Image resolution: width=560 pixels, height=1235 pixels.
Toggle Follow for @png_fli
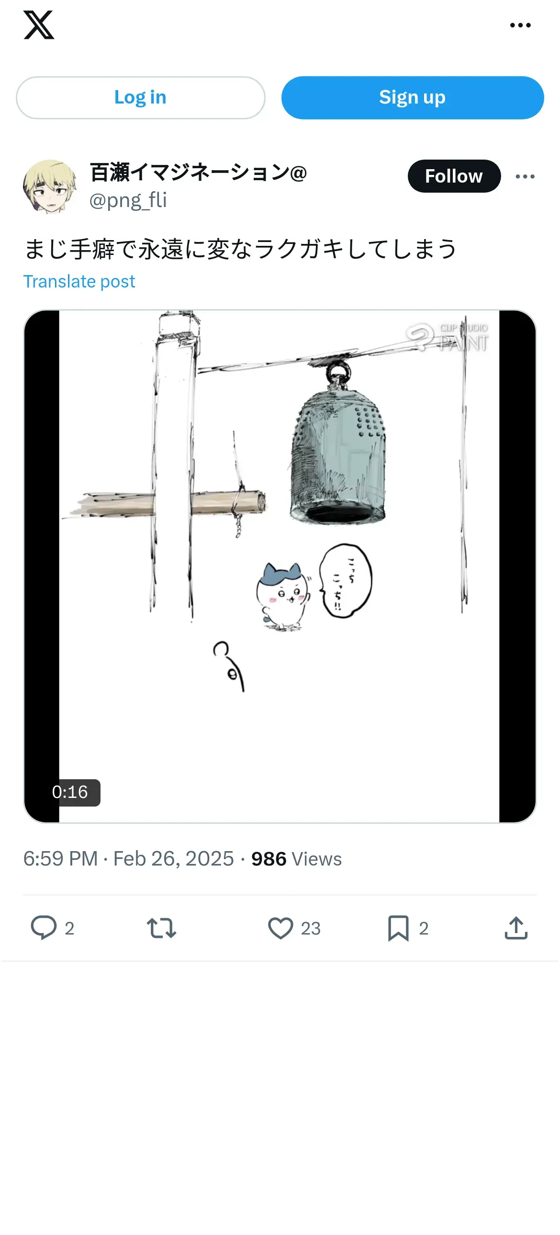(x=454, y=176)
